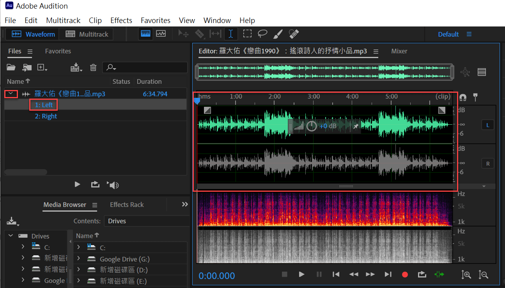Click the overview navigator zoom bar
Screen dimensions: 505x288
coord(324,72)
